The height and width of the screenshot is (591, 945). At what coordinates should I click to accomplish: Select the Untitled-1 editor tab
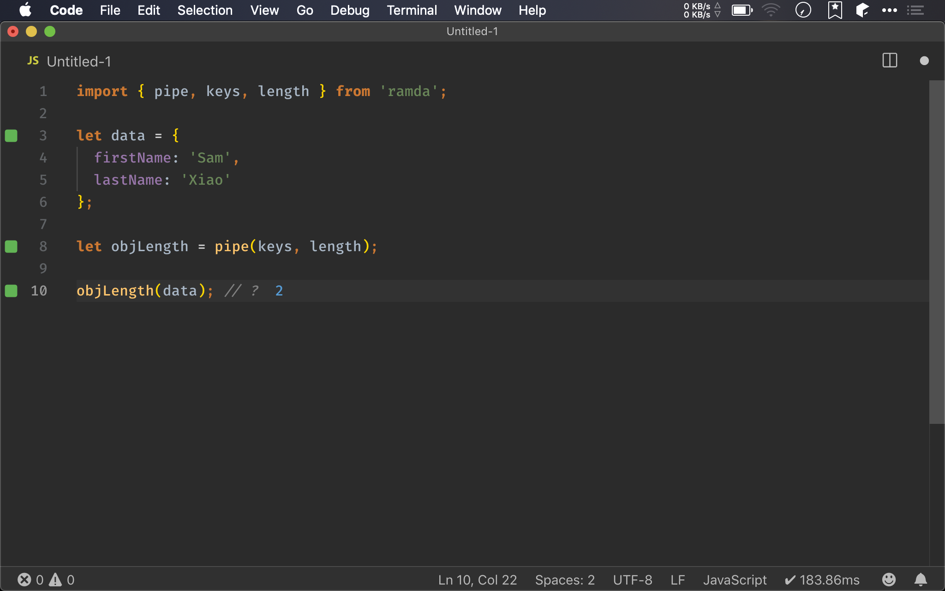point(69,61)
